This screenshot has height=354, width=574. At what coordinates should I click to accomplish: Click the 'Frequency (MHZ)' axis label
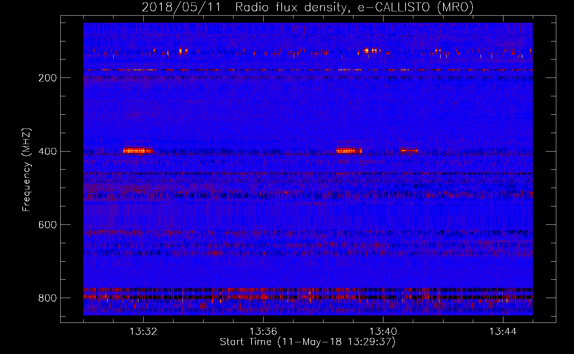click(x=26, y=170)
